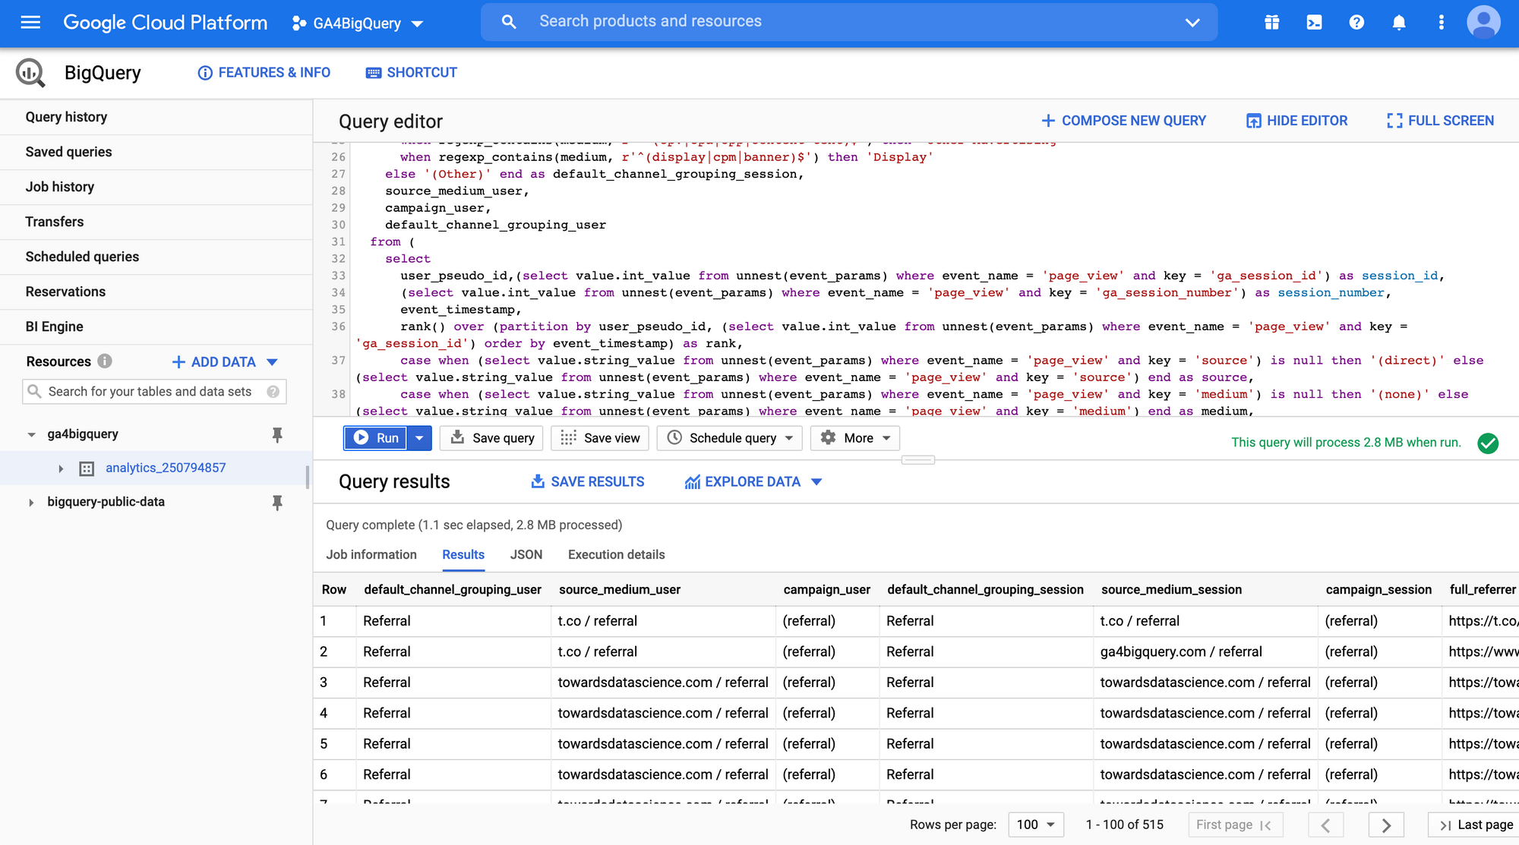Click COMPOSE NEW QUERY
Screen dimensions: 1519x845
click(1123, 121)
